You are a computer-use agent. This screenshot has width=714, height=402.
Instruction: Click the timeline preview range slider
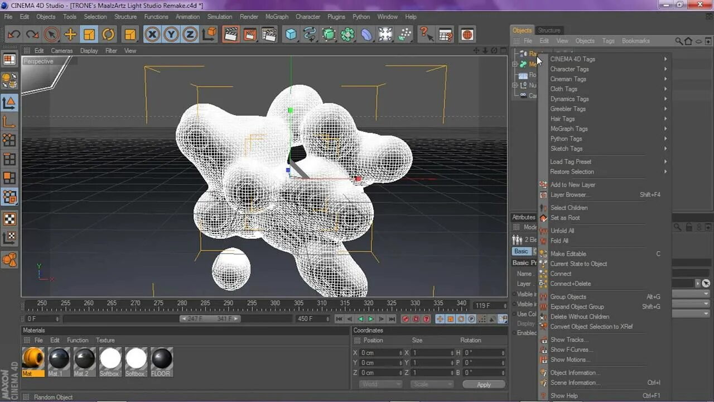[210, 319]
